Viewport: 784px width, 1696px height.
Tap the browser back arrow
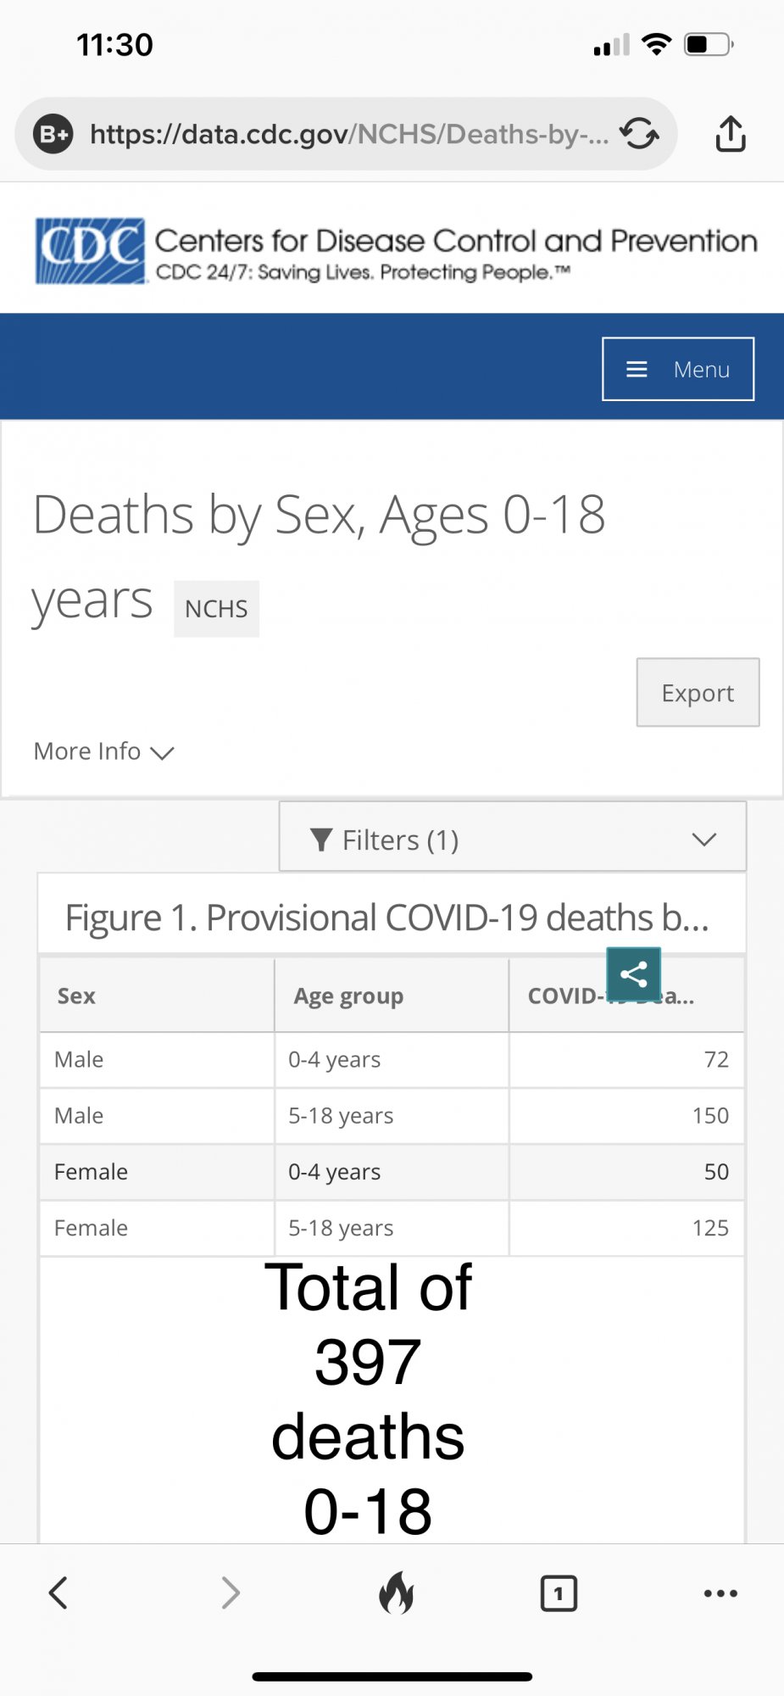point(58,1593)
